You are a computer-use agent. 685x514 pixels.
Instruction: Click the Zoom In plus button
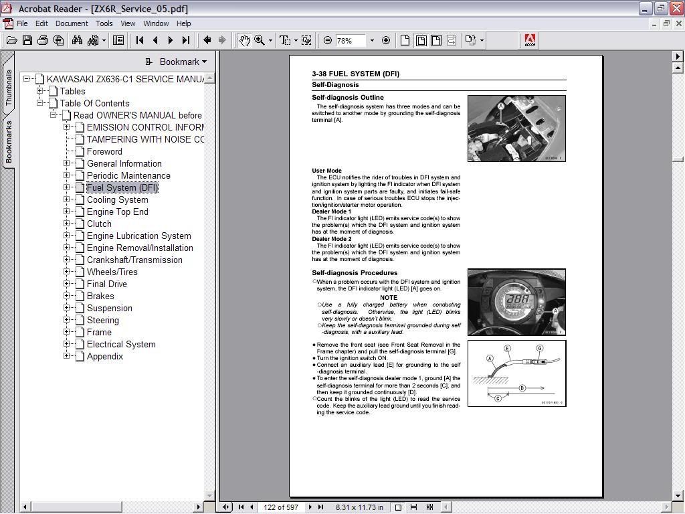coord(386,41)
